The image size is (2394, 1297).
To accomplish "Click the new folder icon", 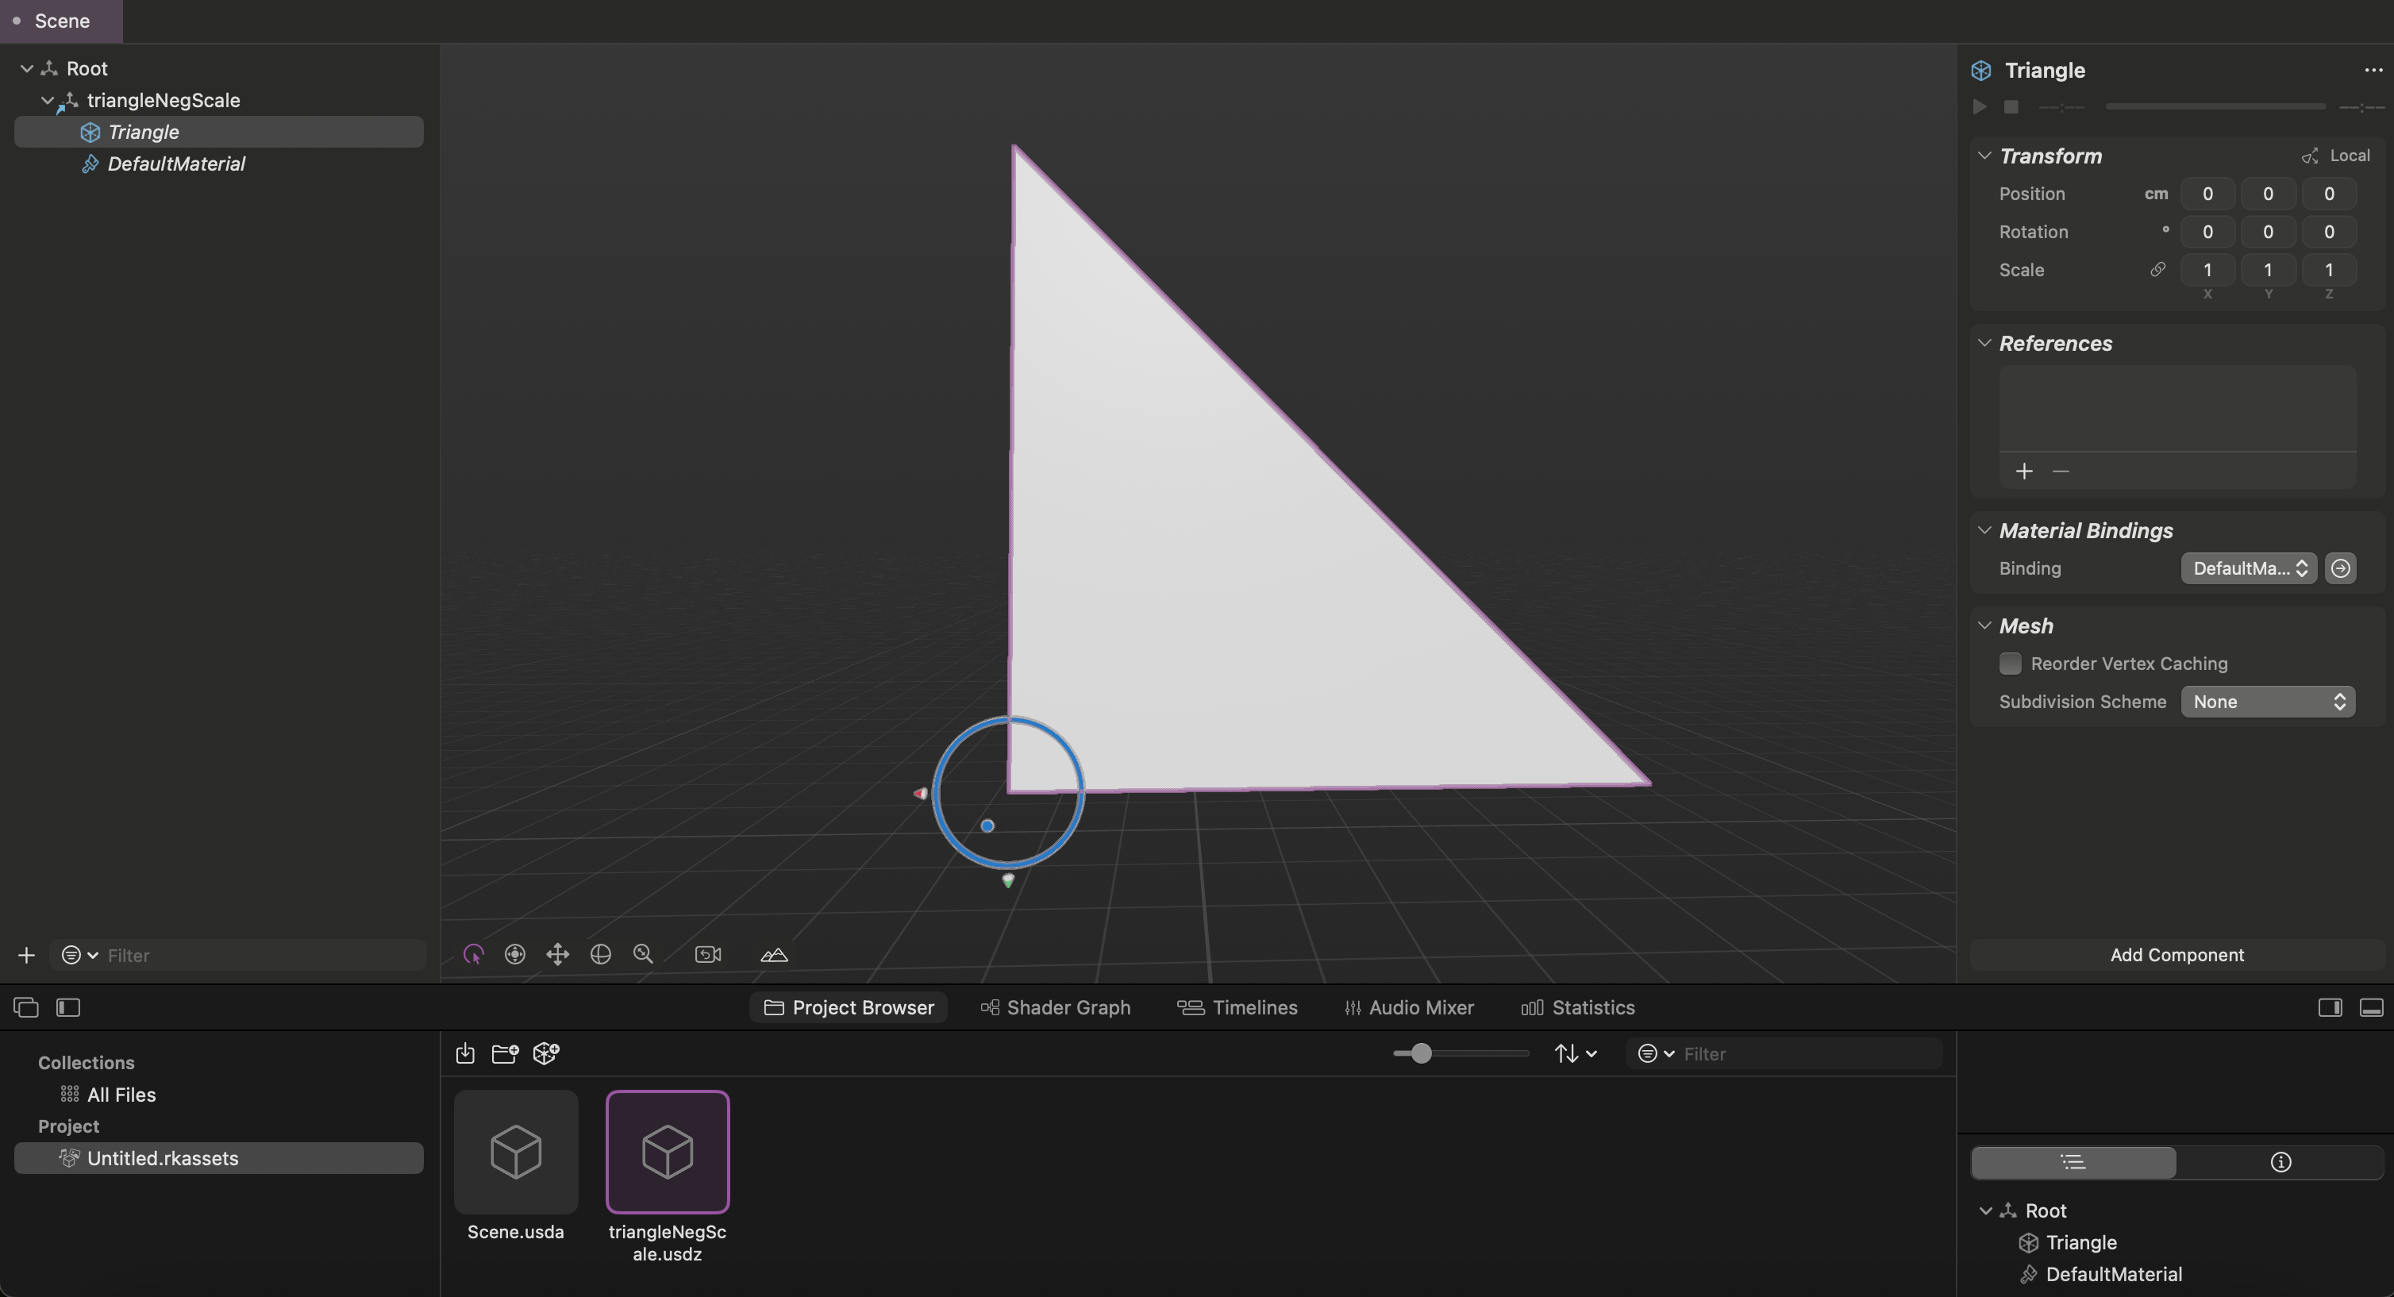I will (505, 1053).
